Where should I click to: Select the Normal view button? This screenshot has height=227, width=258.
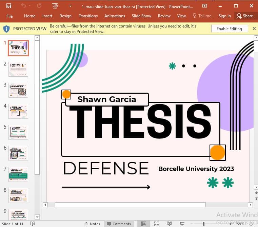coord(144,224)
